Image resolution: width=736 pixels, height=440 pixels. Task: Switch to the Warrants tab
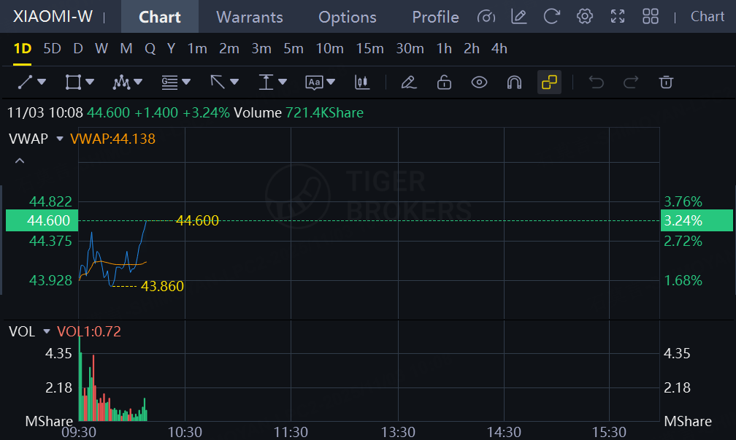pos(250,17)
